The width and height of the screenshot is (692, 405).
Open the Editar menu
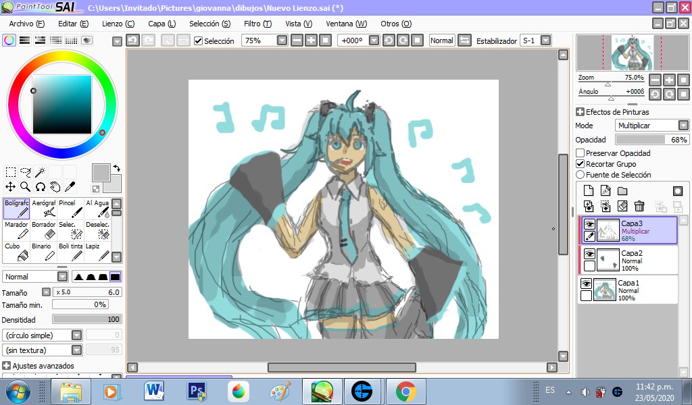pyautogui.click(x=73, y=24)
